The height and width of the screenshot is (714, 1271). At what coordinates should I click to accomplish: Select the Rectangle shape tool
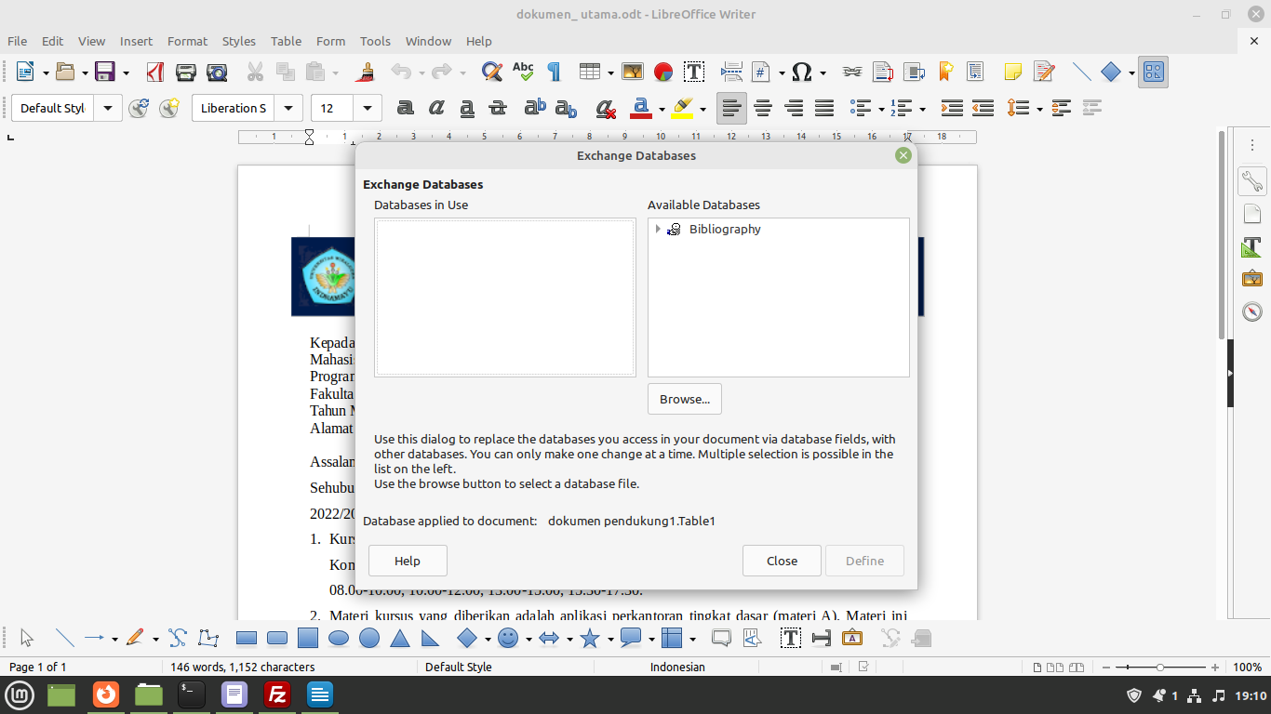pos(247,638)
